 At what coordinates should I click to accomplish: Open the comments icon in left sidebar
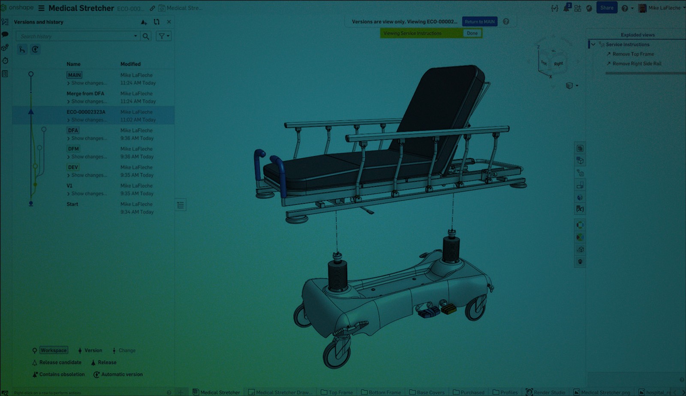pos(5,34)
